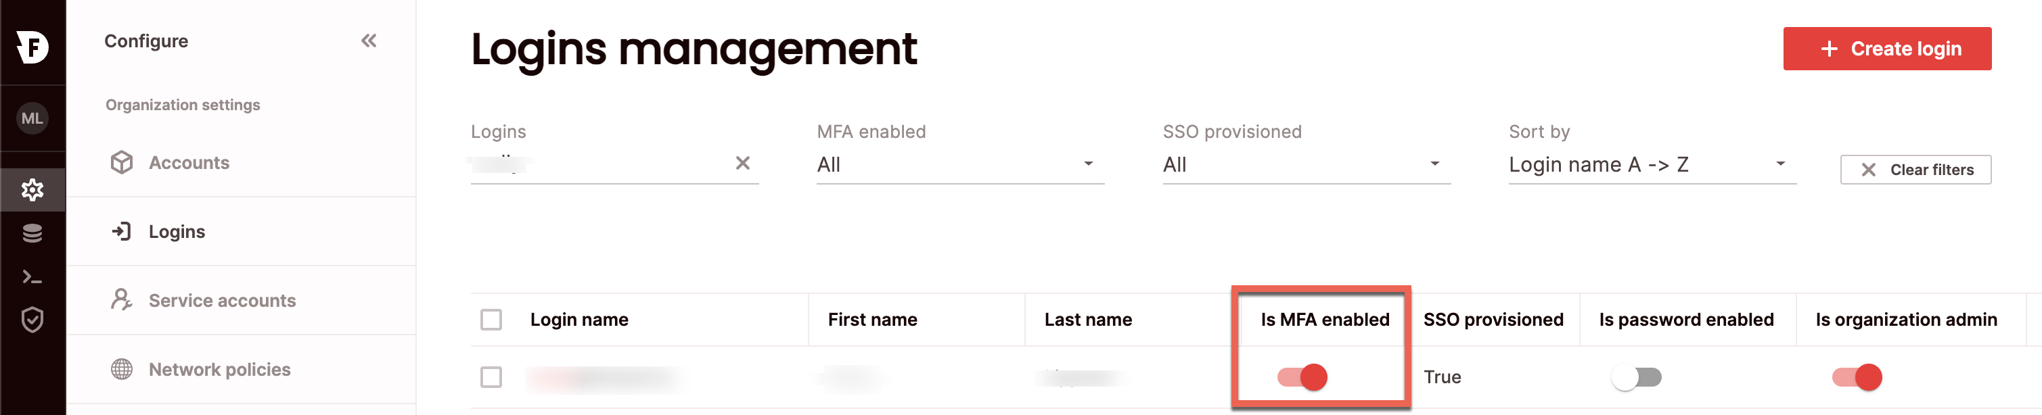Go to Accounts settings
This screenshot has width=2042, height=415.
click(x=189, y=162)
